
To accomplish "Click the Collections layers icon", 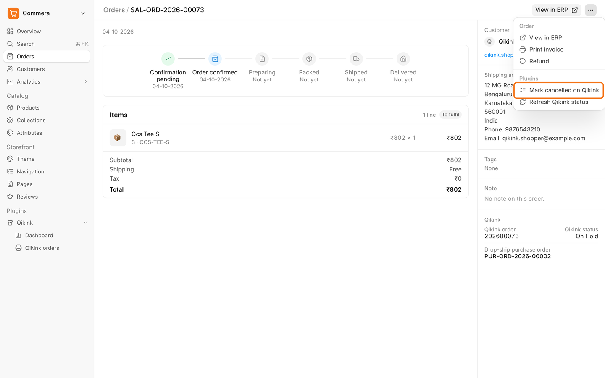I will pos(10,120).
